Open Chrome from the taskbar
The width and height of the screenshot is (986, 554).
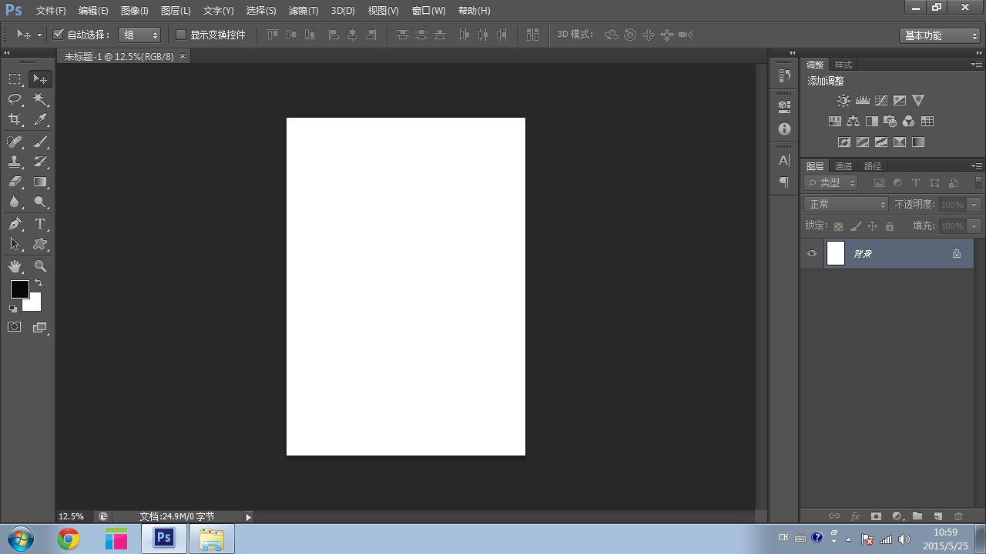(69, 539)
